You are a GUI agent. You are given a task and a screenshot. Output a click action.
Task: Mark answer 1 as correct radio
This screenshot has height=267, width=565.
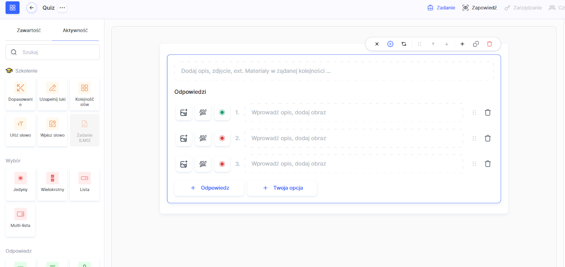222,112
